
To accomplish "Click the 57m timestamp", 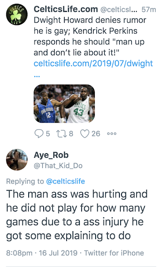I will [149, 10].
